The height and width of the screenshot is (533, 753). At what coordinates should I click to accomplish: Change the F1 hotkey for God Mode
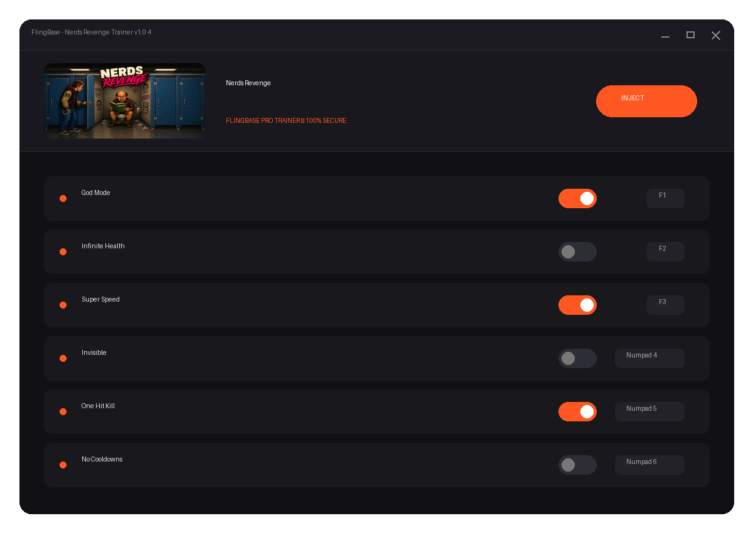tap(665, 198)
